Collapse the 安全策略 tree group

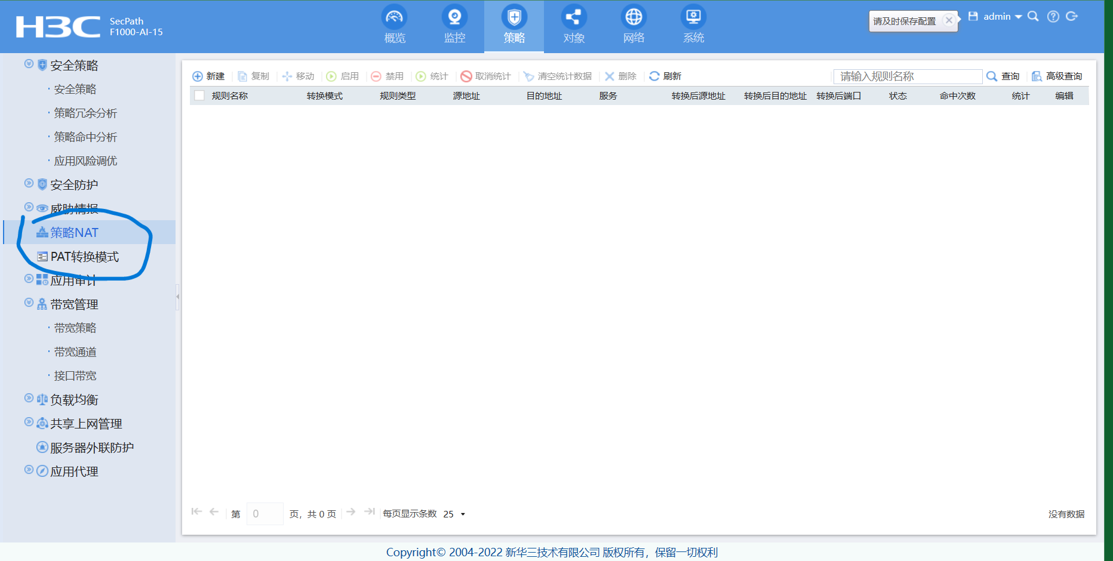(29, 64)
